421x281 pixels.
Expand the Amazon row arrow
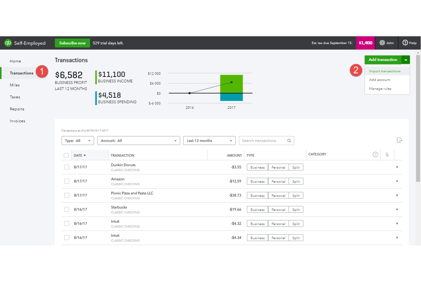click(x=397, y=181)
